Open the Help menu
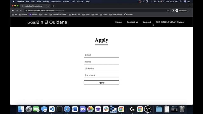This screenshot has height=114, width=203. (x=88, y=1)
